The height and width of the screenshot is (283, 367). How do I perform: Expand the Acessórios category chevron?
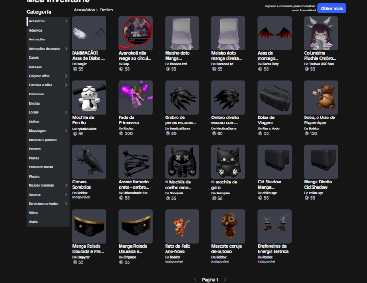coord(66,21)
